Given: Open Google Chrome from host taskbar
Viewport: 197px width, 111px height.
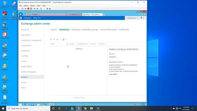Looking at the screenshot, I should click(x=85, y=108).
